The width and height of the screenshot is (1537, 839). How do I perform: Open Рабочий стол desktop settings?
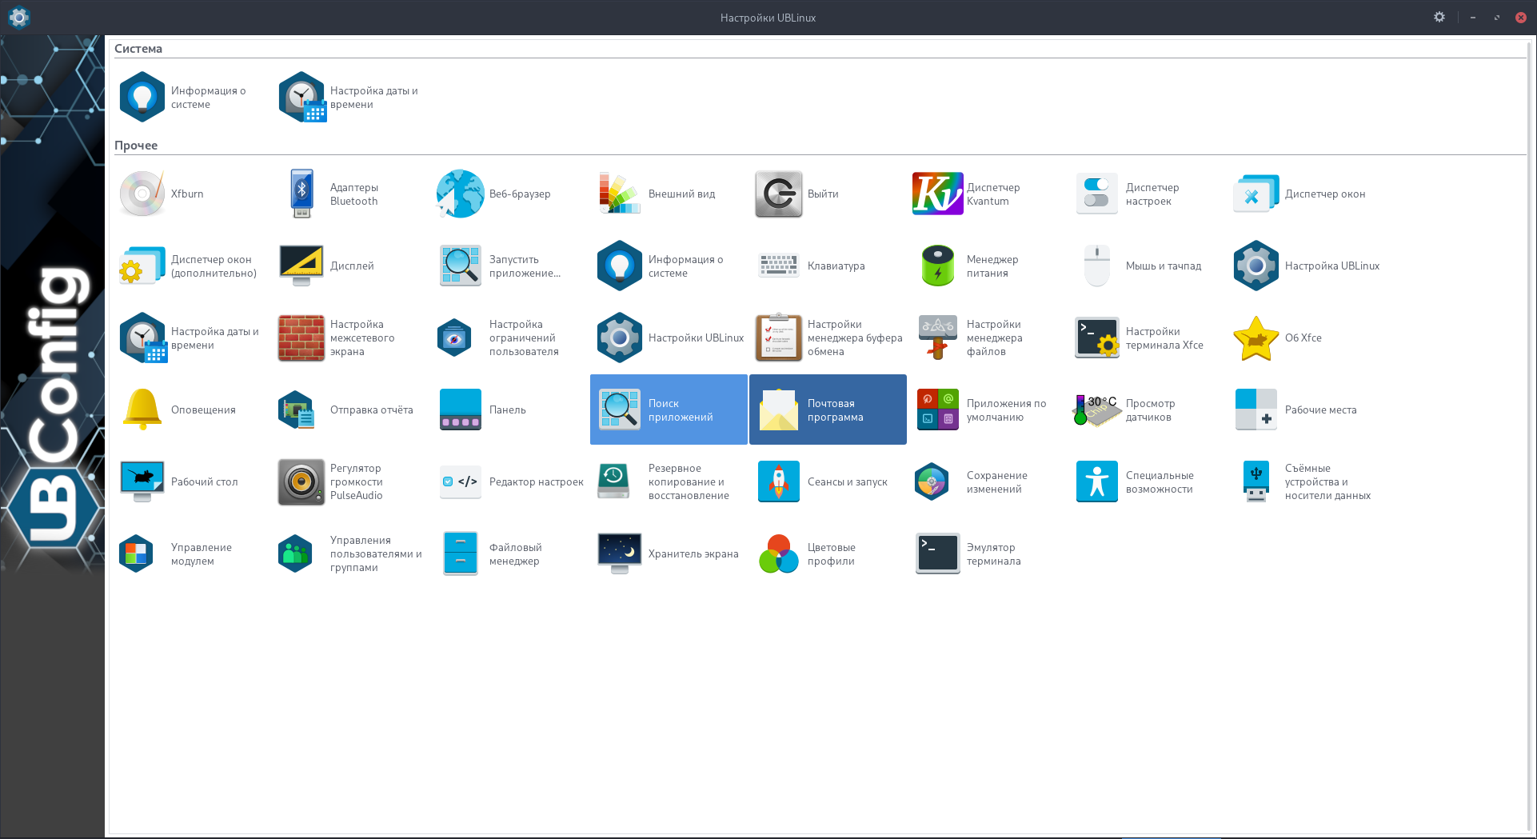(190, 481)
